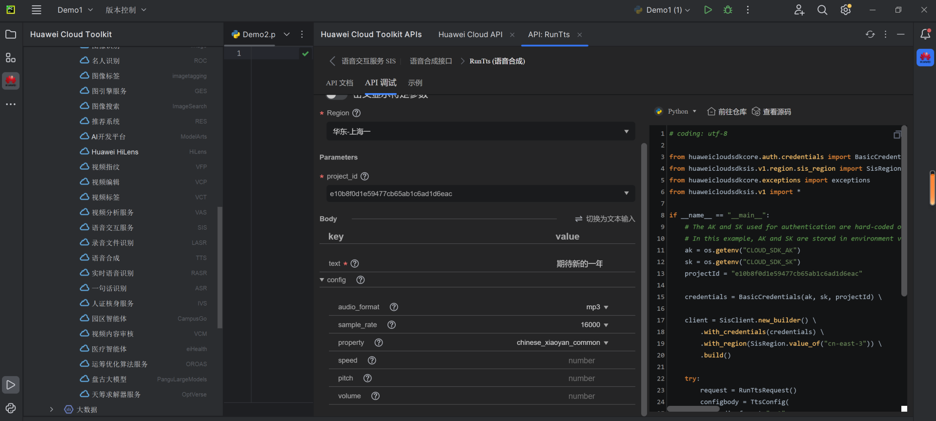Collapse the config section
Screen dimensions: 936x421
point(322,280)
